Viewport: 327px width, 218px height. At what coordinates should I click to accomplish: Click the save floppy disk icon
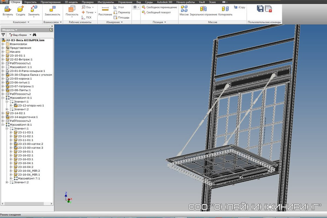[x=260, y=9]
